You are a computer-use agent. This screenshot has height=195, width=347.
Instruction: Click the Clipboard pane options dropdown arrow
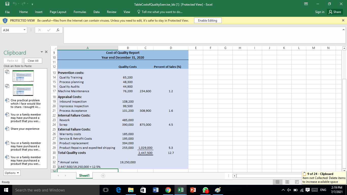click(42, 52)
